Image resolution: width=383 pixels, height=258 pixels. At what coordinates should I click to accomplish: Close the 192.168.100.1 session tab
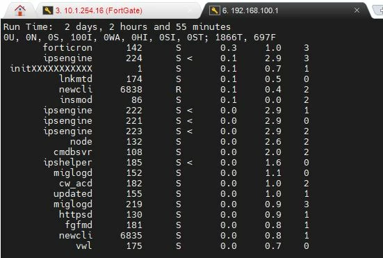point(357,10)
